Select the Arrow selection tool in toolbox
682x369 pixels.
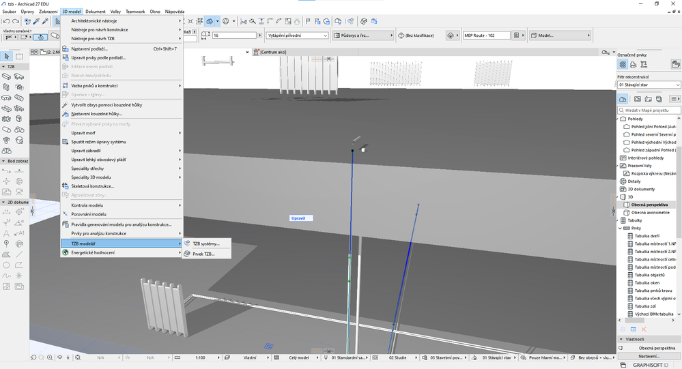(7, 57)
